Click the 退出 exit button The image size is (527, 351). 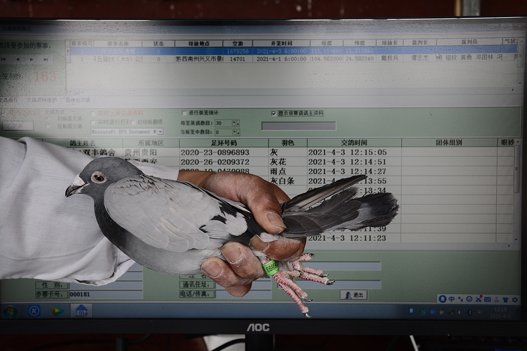(x=354, y=295)
